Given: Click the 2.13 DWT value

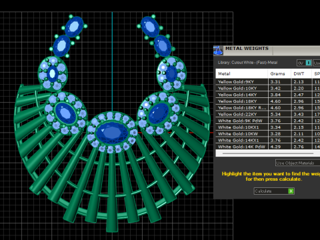Looking at the screenshot, I should tap(299, 82).
